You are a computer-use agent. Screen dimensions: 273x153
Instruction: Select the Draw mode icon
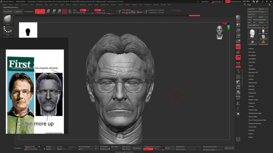coord(42,11)
